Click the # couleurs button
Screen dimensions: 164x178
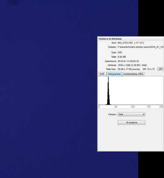tap(131, 122)
